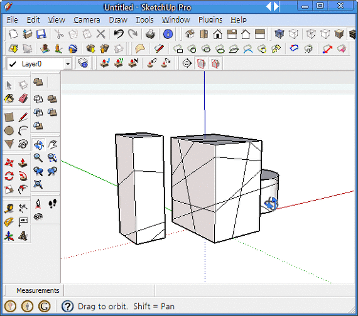
Task: Select the Push/Pull tool
Action: pos(23,162)
